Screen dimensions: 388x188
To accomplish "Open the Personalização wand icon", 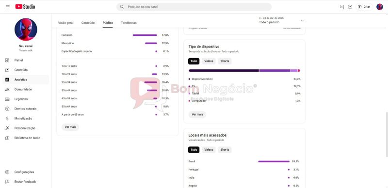I will tap(7, 128).
